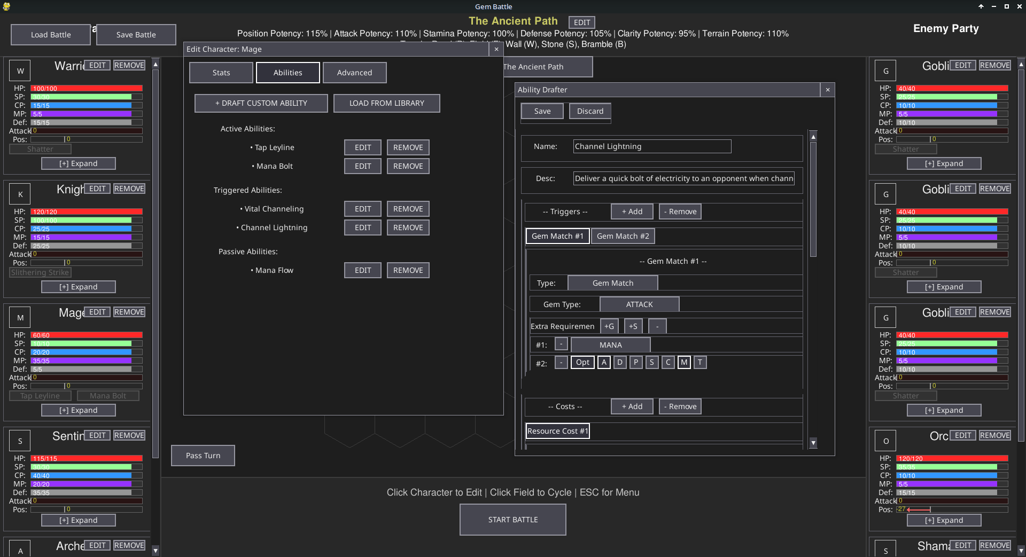This screenshot has width=1026, height=557.
Task: Expand the Warrior character panel
Action: [x=78, y=163]
